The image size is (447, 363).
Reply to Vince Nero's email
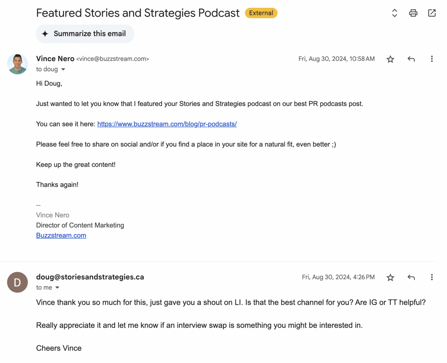411,59
